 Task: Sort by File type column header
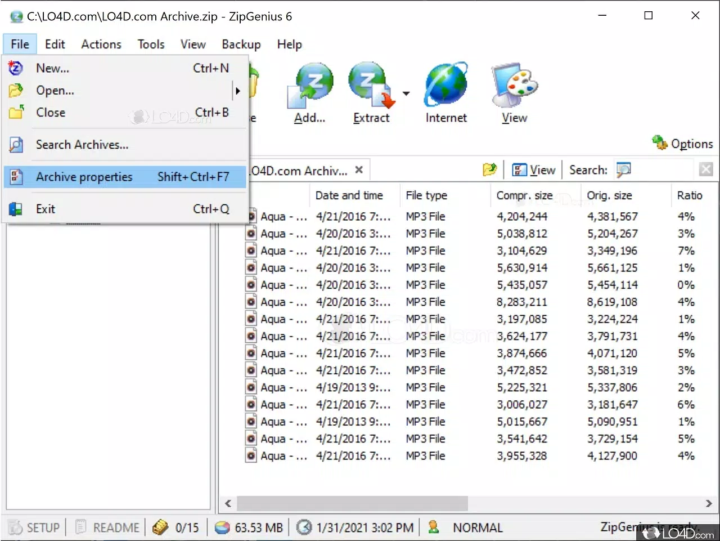pyautogui.click(x=445, y=195)
